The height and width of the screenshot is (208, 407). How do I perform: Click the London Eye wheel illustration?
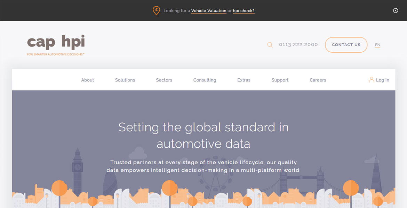coord(215,177)
